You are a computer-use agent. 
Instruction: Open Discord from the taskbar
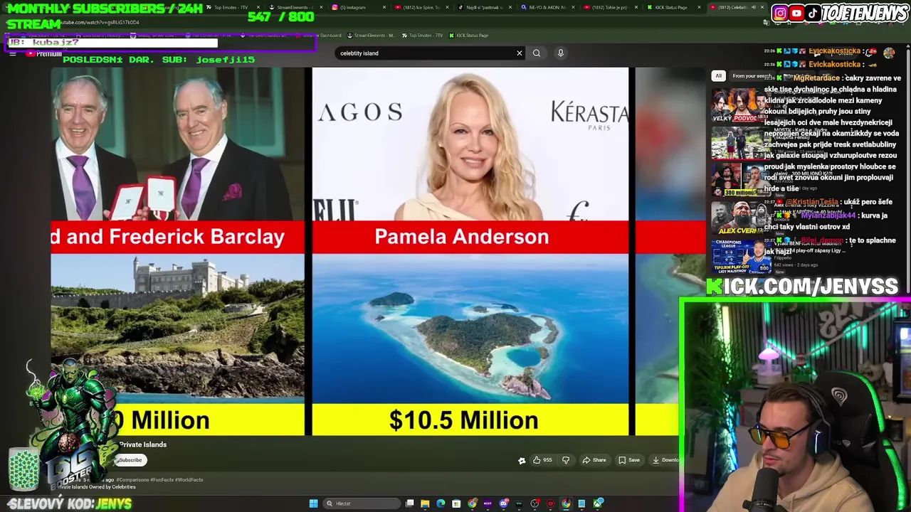503,503
